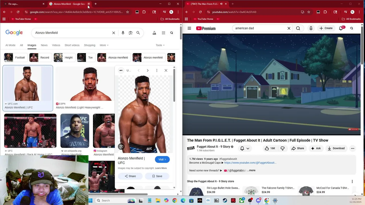This screenshot has height=205, width=365.
Task: Open YouTube notifications bell
Action: coord(341,28)
